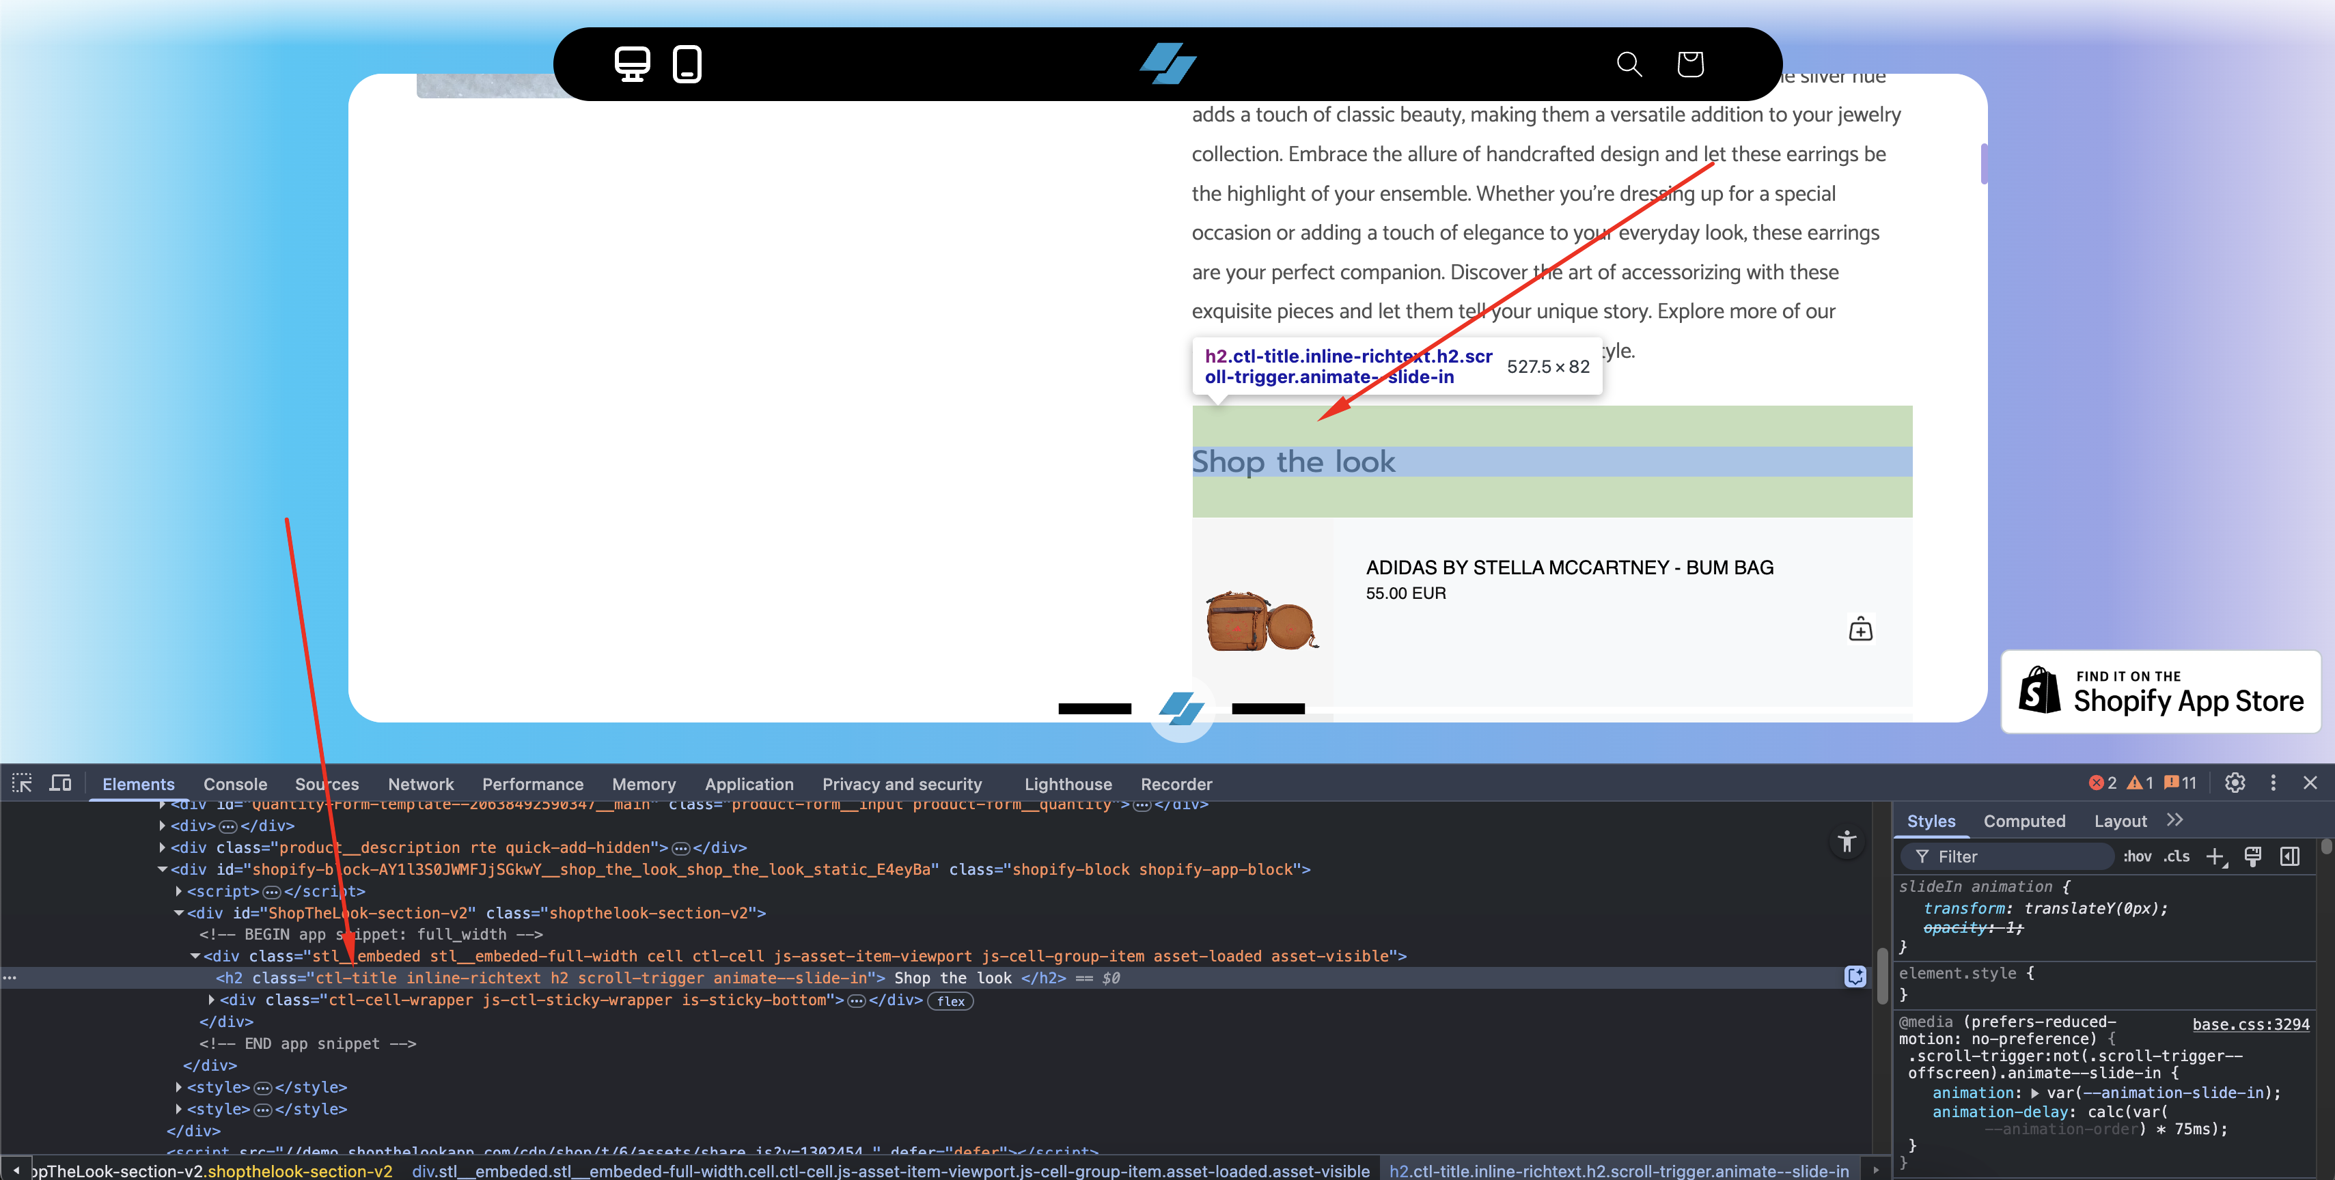Click the Shopify App Store badge
The image size is (2335, 1180).
2160,692
